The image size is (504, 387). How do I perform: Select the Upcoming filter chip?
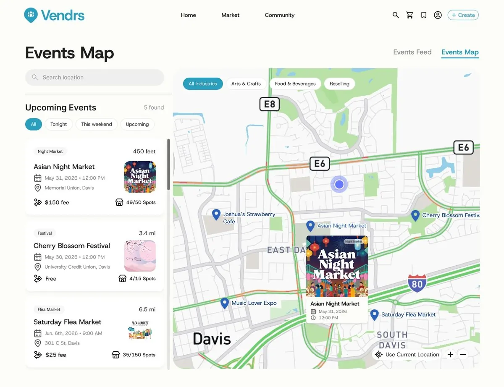tap(137, 124)
